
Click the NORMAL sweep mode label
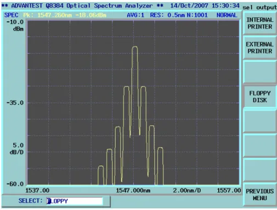click(227, 15)
